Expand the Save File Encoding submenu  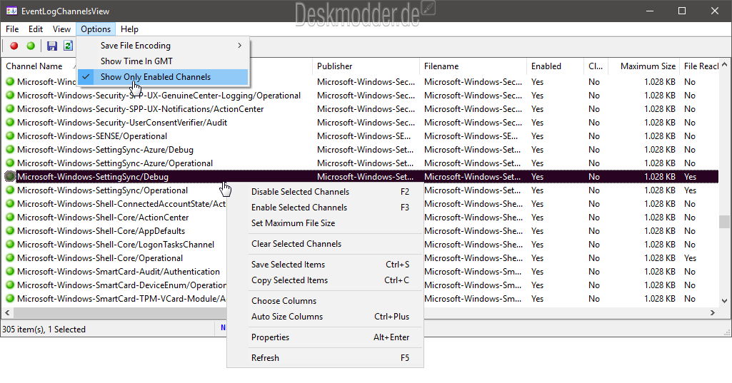pos(163,45)
